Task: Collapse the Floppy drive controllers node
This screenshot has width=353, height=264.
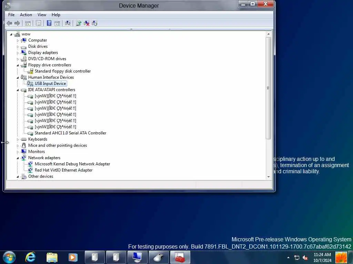Action: [x=18, y=65]
